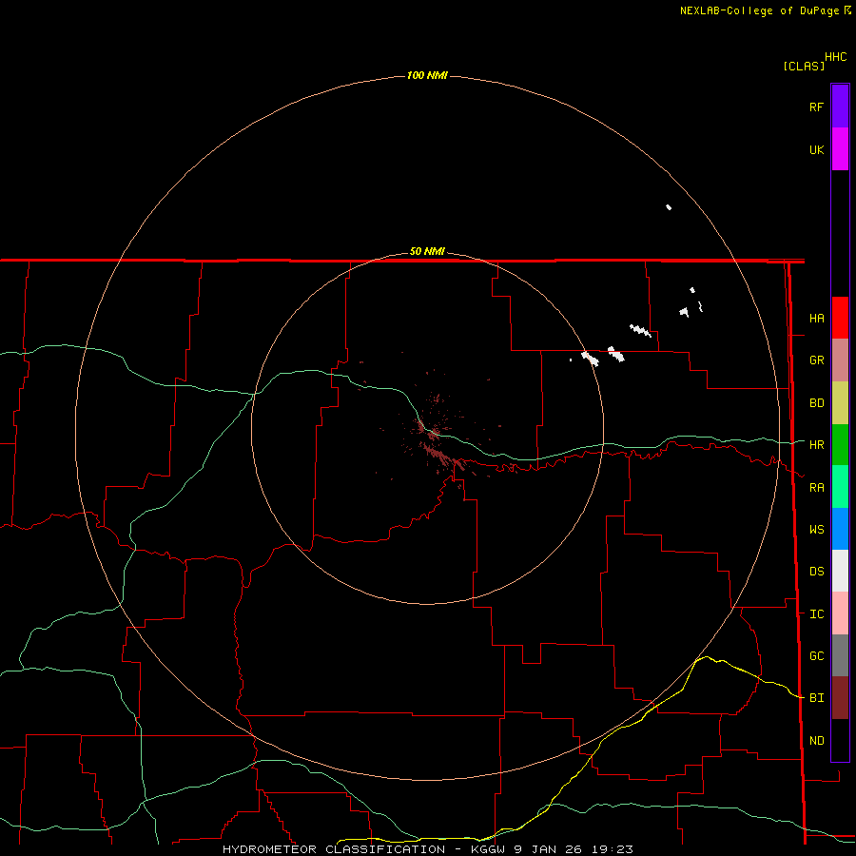Click the DS white legend color block

coord(840,571)
